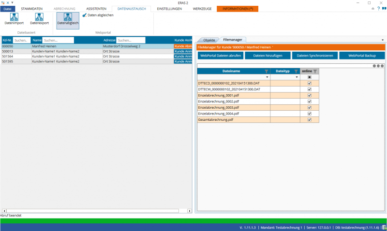
Task: Switch to the STAMMDATEN ribbon tab
Action: 31,9
